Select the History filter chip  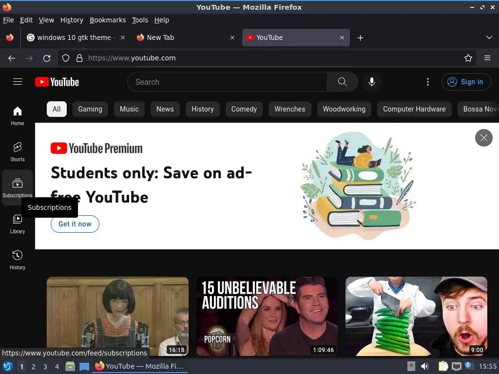pyautogui.click(x=202, y=109)
